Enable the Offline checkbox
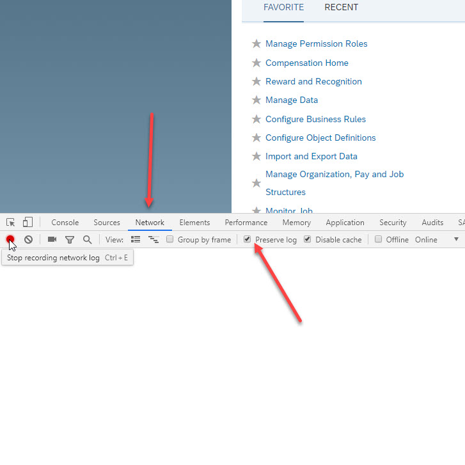The width and height of the screenshot is (465, 465). pyautogui.click(x=378, y=239)
